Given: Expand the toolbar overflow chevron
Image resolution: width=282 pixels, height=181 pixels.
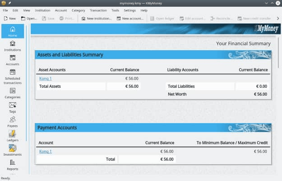Looking at the screenshot, I should coord(278,19).
